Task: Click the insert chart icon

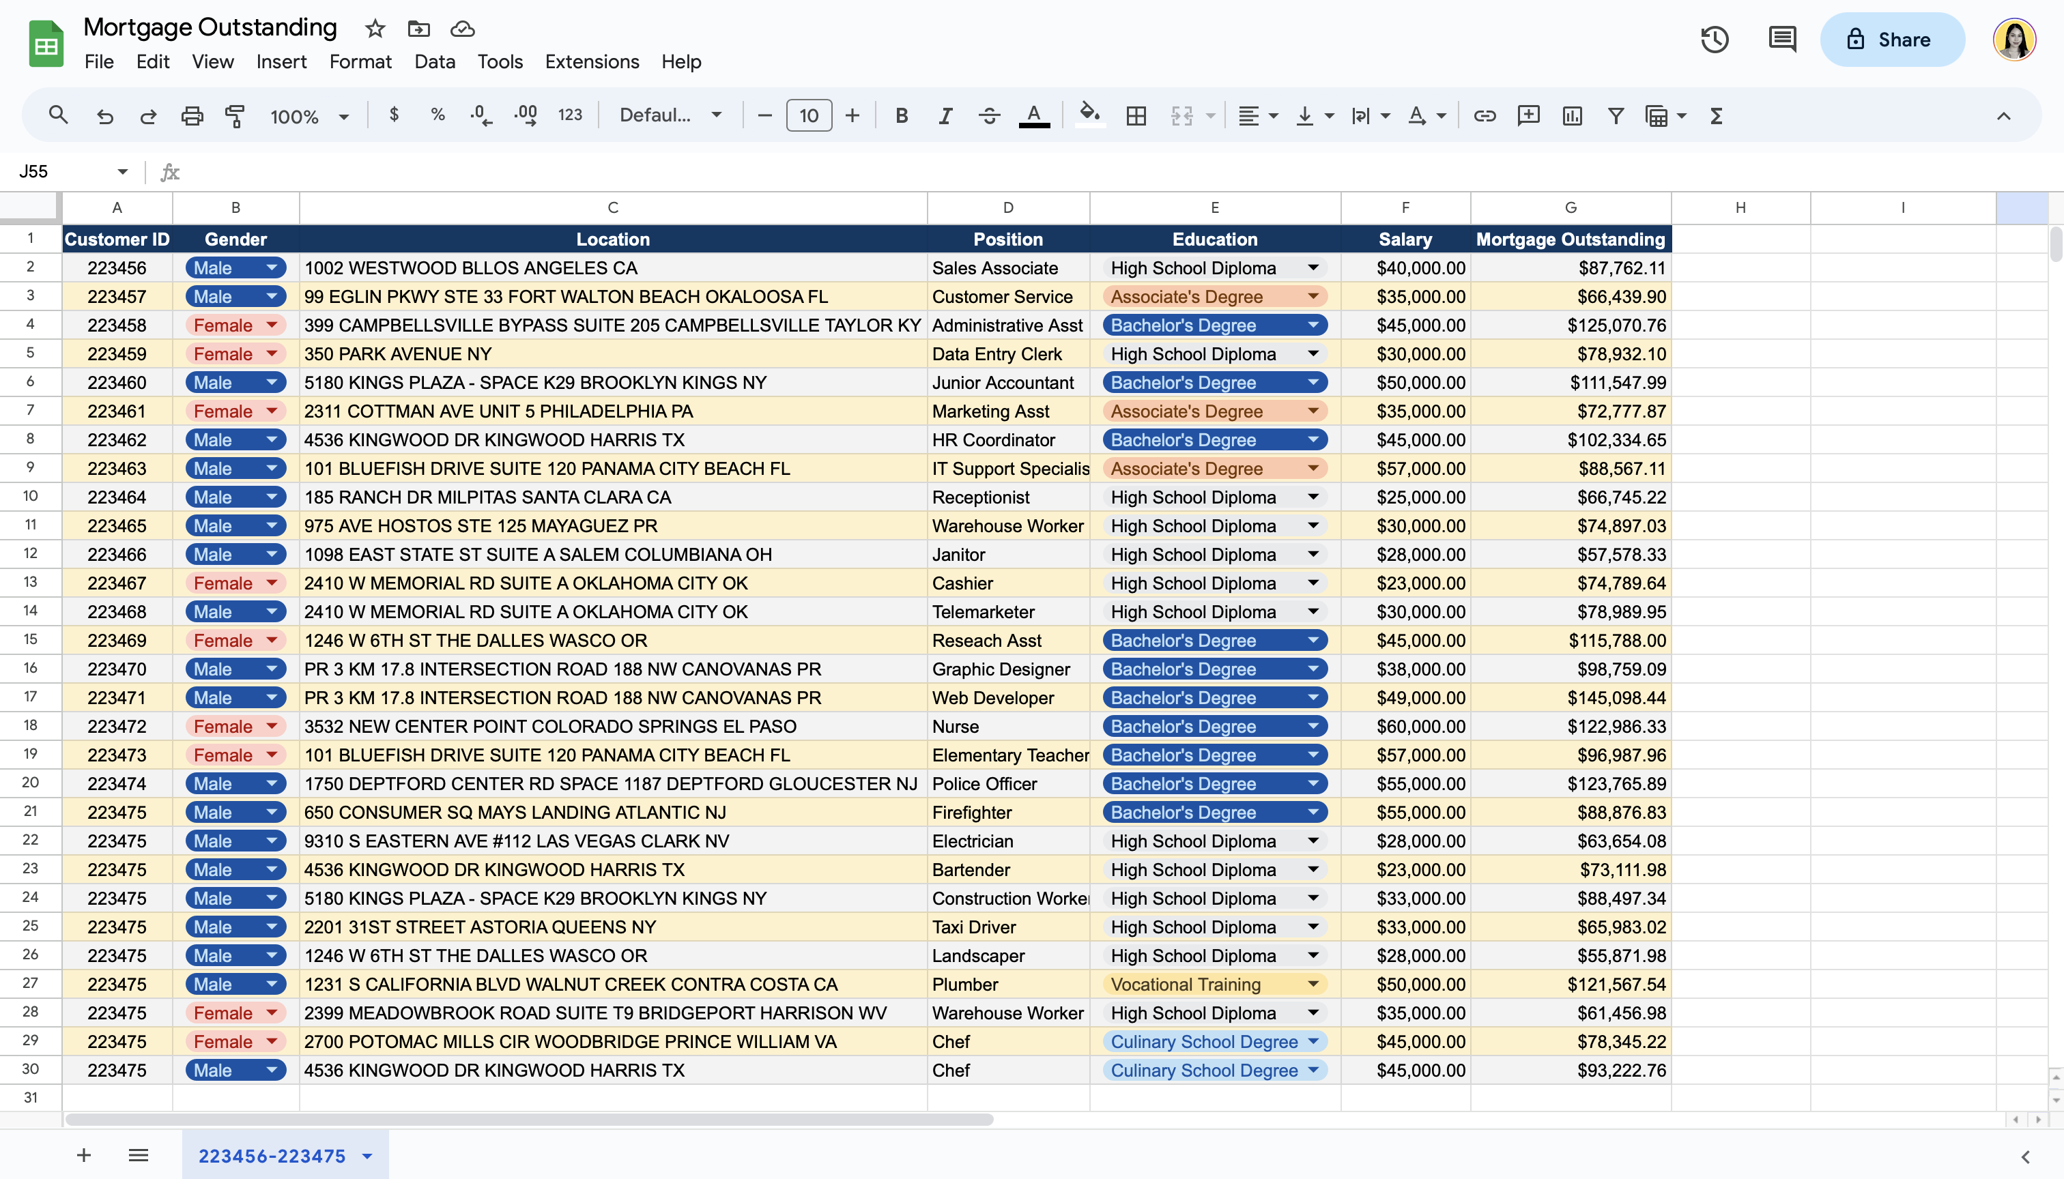Action: (x=1571, y=116)
